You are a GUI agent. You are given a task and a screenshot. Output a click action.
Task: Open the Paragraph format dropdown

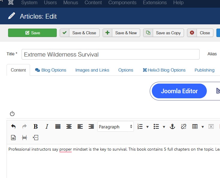click(116, 127)
